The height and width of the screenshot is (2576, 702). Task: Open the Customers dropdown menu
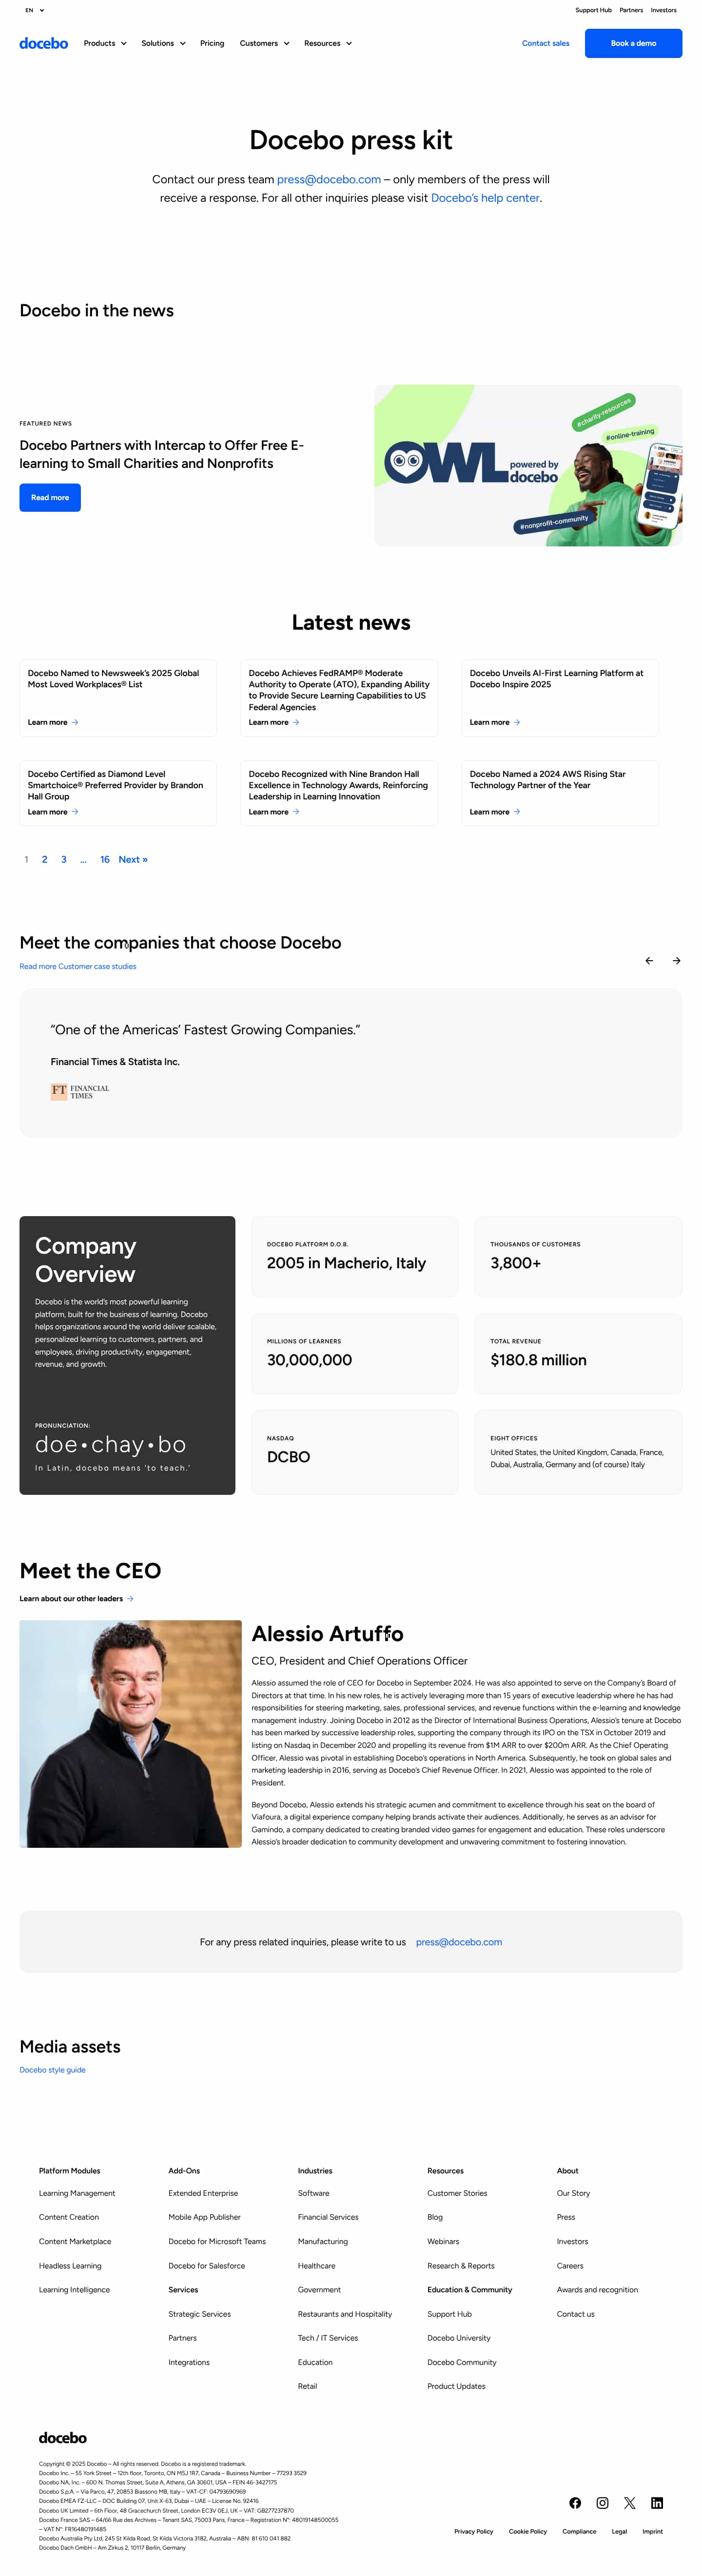(264, 44)
